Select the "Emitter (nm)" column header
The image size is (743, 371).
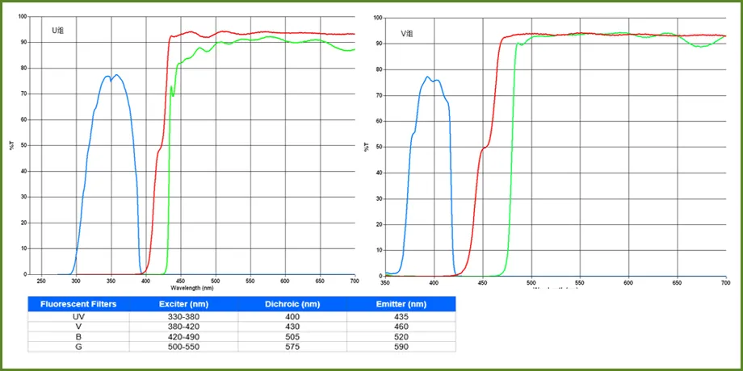[401, 304]
